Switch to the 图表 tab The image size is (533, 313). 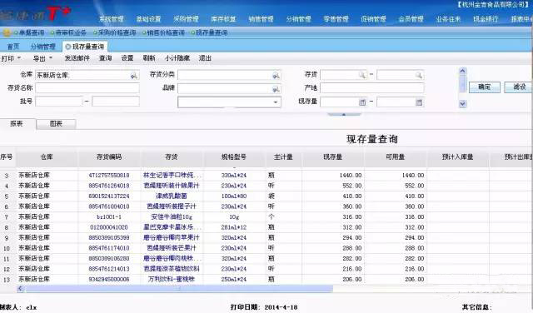click(56, 124)
